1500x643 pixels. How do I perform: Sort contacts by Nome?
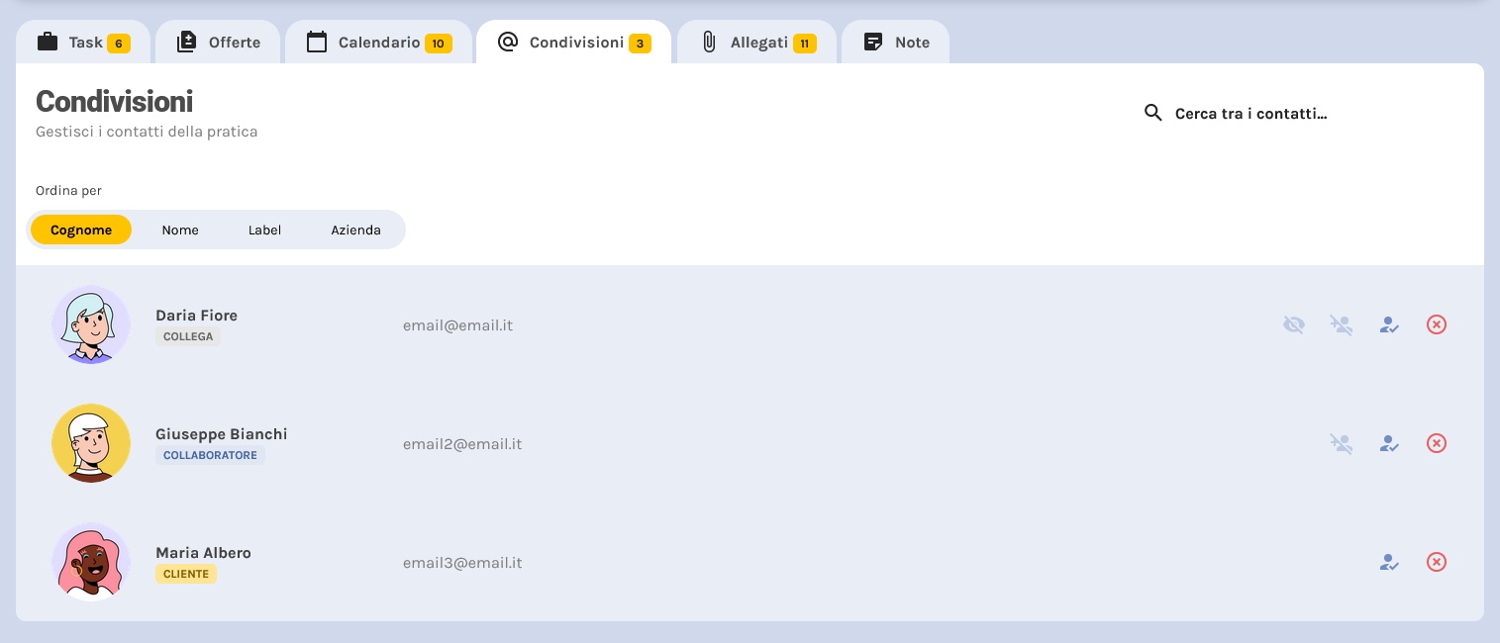180,230
